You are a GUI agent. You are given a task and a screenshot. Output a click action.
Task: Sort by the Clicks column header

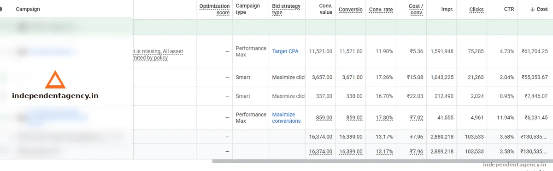[x=477, y=9]
